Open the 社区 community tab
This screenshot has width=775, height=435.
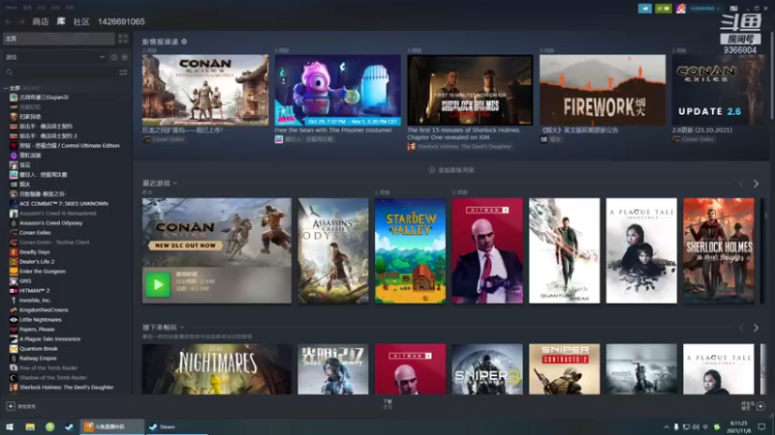81,21
